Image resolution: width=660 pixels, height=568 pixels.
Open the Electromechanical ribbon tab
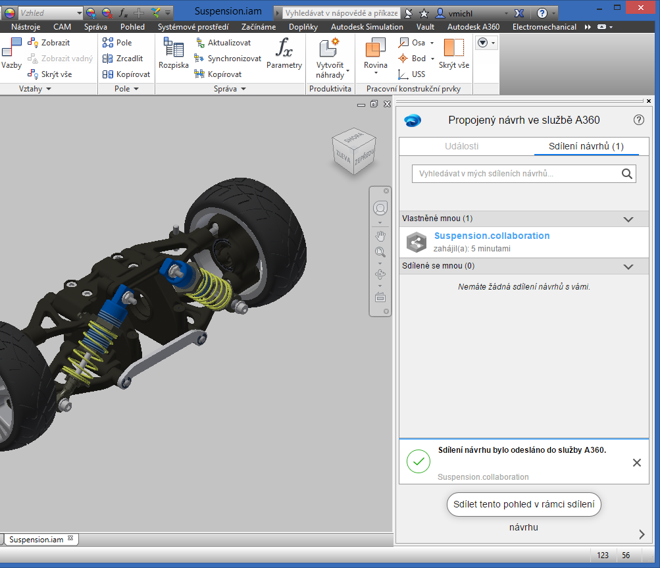click(x=544, y=27)
